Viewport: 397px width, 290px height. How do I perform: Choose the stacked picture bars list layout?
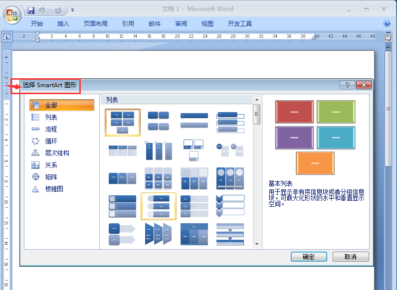pyautogui.click(x=123, y=206)
